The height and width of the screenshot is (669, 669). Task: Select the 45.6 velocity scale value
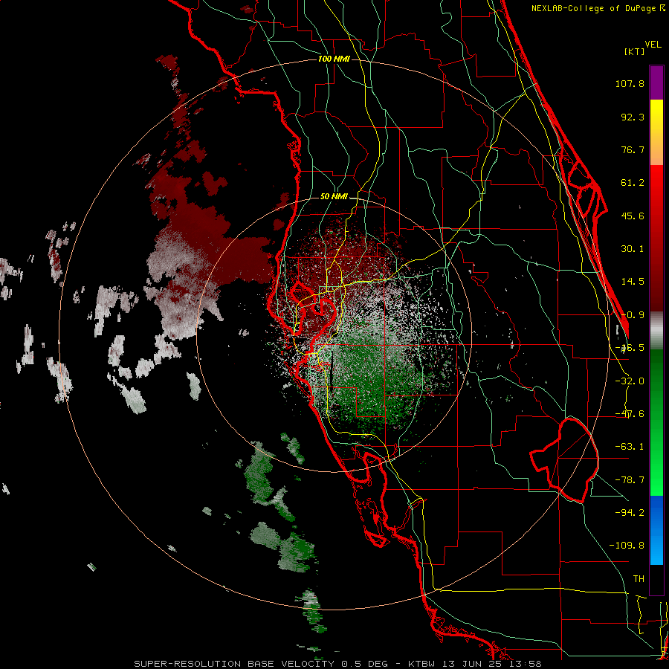pos(633,216)
